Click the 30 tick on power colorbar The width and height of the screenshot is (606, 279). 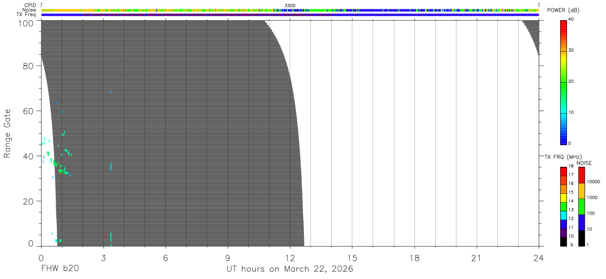pyautogui.click(x=571, y=50)
